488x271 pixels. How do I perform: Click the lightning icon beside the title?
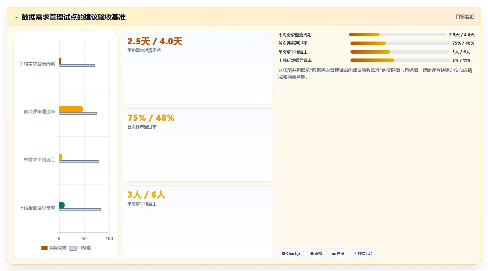[x=16, y=17]
